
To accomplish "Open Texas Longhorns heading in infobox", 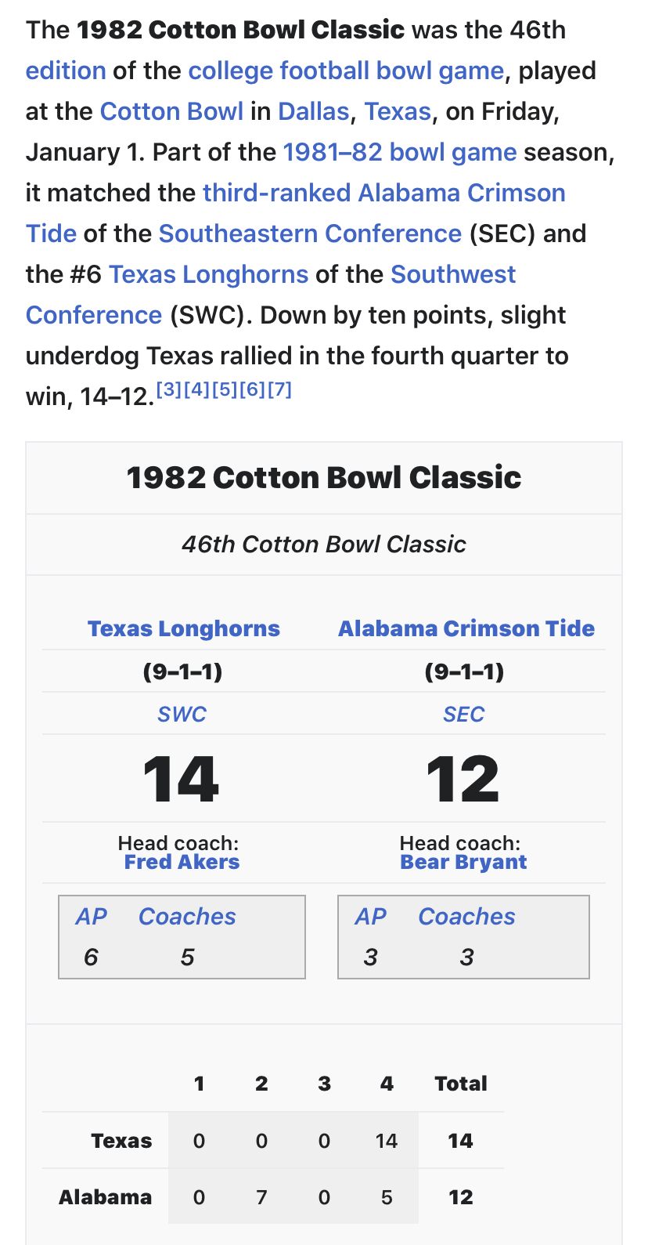I will 183,629.
